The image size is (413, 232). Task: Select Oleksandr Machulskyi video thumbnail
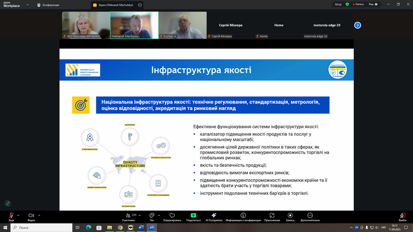[x=134, y=25]
